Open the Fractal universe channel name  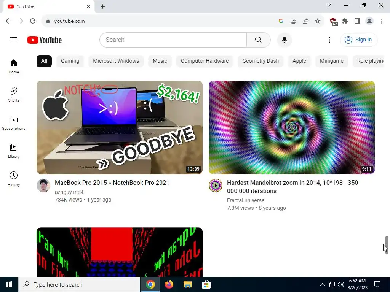[x=246, y=200]
